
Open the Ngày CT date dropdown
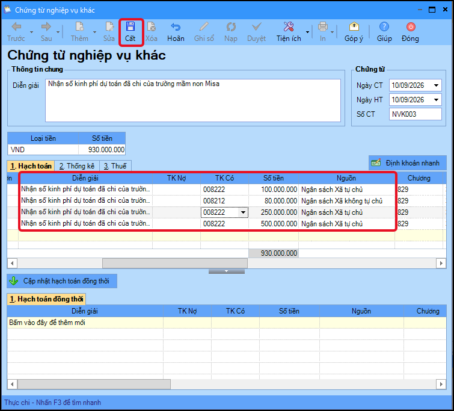[x=436, y=85]
